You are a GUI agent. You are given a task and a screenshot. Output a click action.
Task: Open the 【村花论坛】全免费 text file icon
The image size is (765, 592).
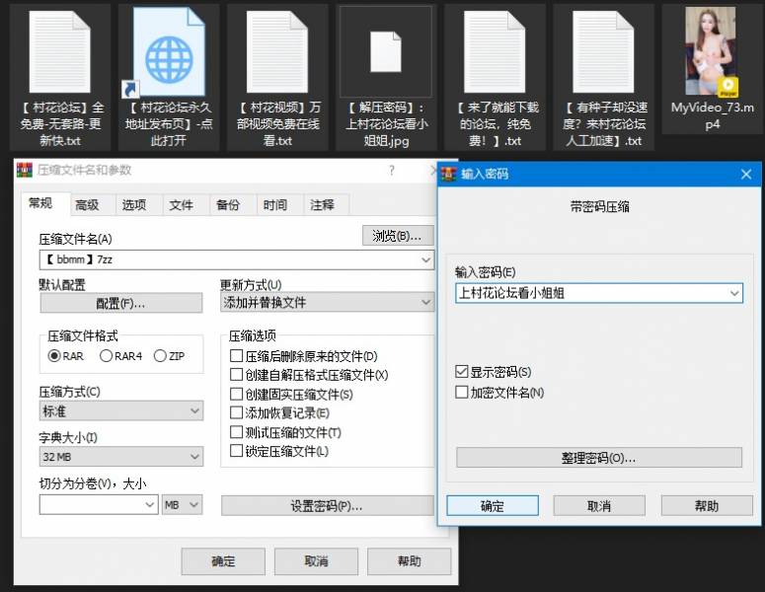pyautogui.click(x=60, y=51)
